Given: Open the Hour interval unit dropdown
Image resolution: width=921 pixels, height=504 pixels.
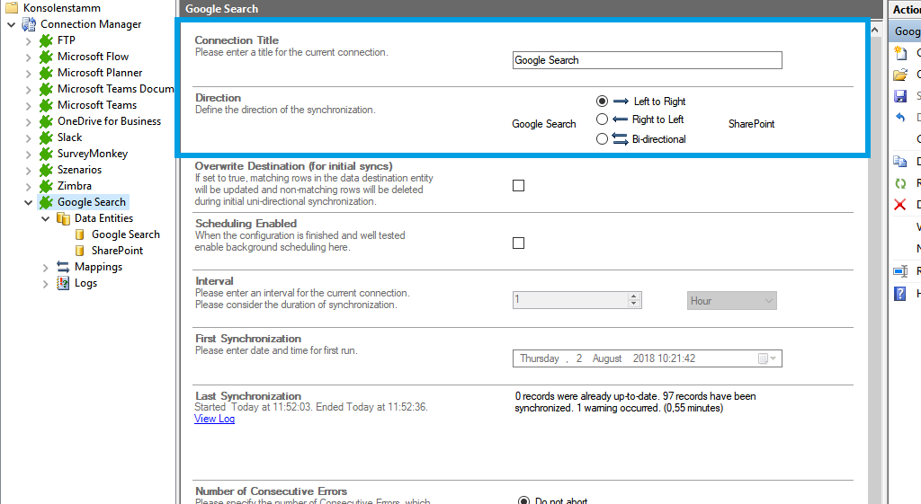Looking at the screenshot, I should [x=767, y=301].
